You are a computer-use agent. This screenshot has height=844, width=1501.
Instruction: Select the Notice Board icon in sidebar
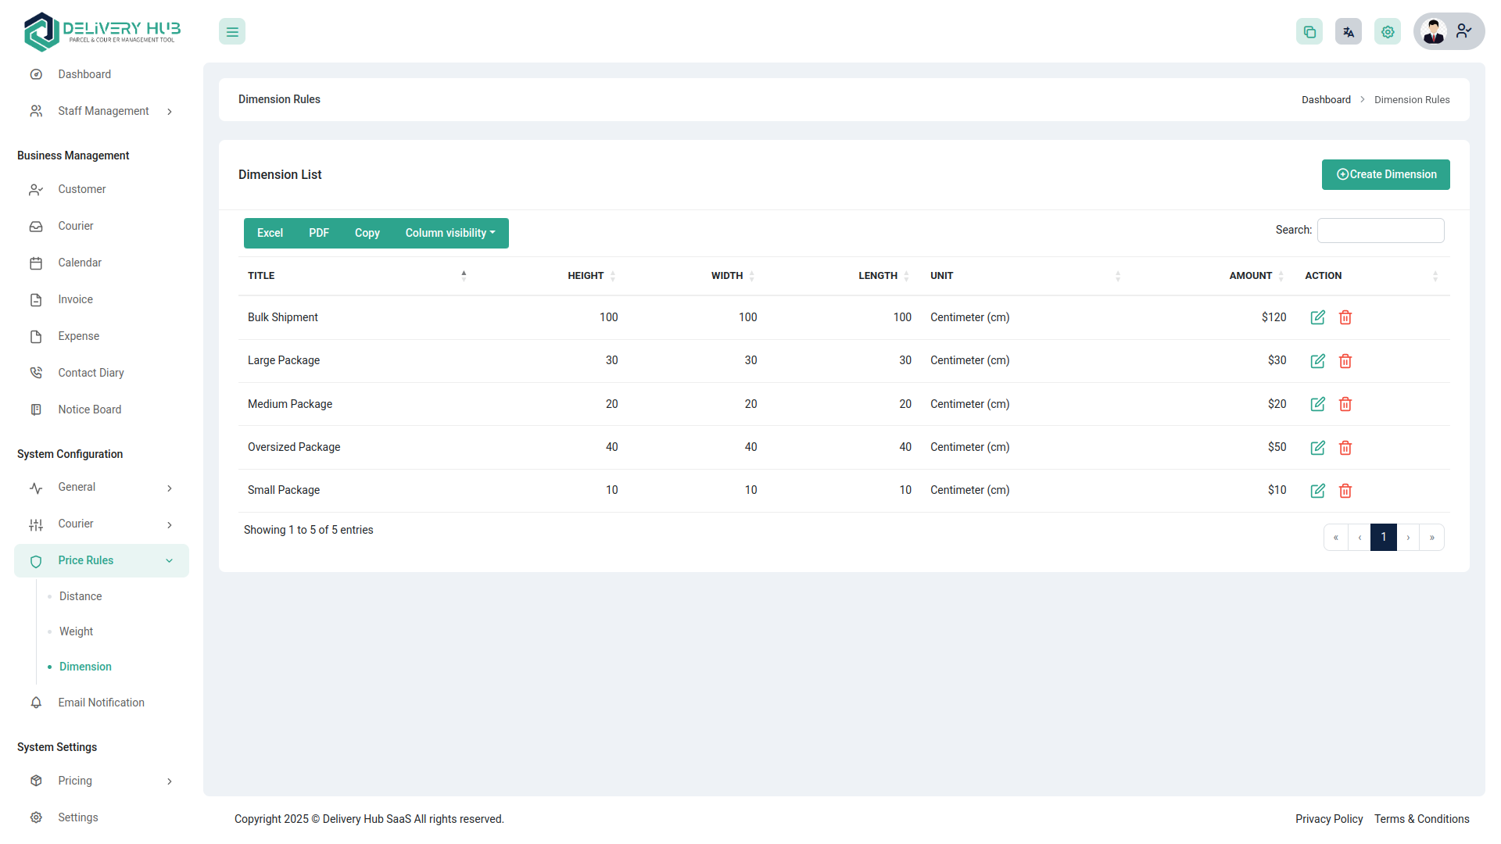pyautogui.click(x=36, y=409)
